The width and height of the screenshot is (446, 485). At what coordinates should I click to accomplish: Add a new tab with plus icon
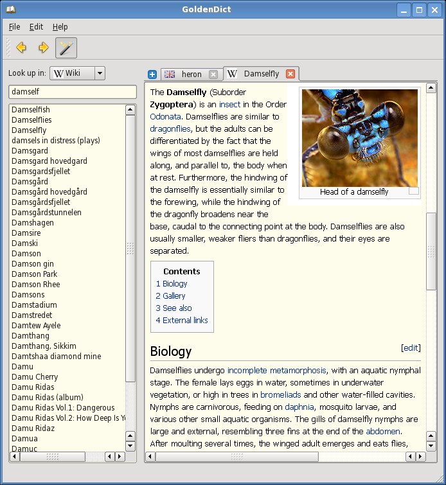[x=152, y=75]
